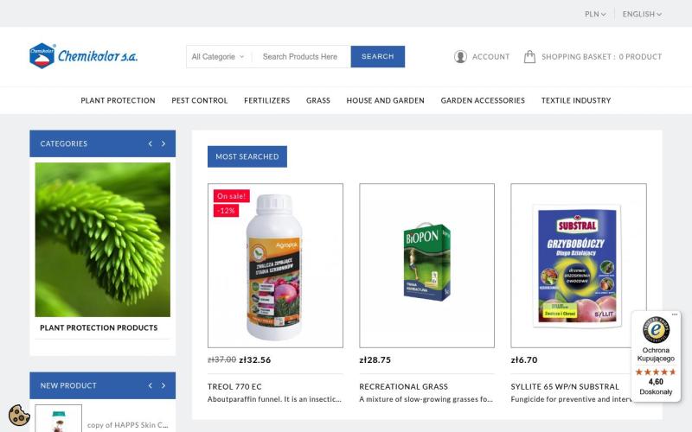Go to next new product arrow

pos(163,385)
